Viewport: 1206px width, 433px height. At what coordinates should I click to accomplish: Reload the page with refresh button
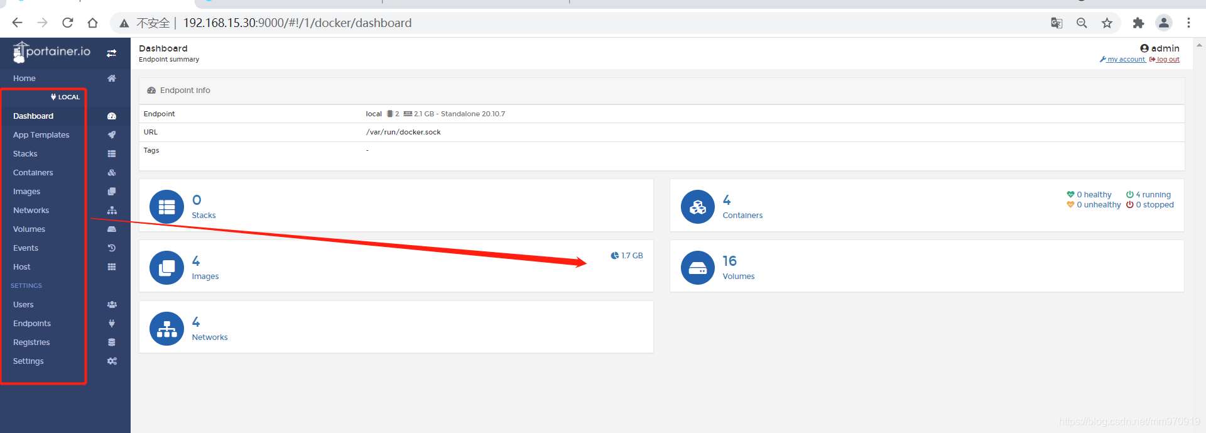(x=68, y=23)
